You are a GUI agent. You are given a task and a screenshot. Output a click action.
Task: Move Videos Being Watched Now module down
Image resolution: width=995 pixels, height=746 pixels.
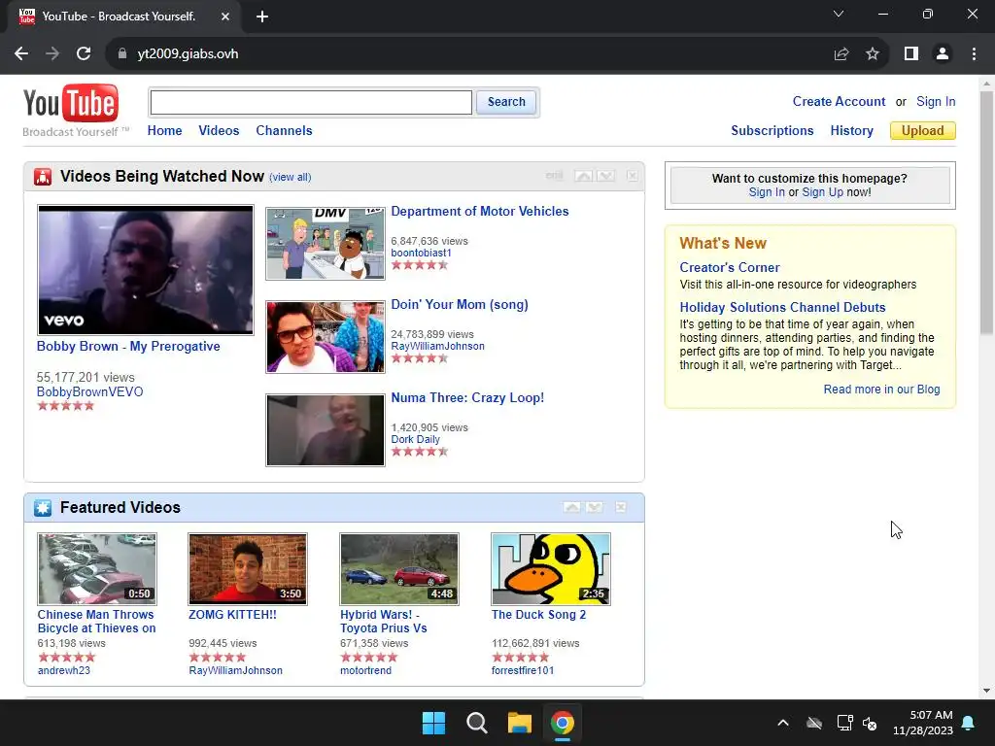[606, 176]
